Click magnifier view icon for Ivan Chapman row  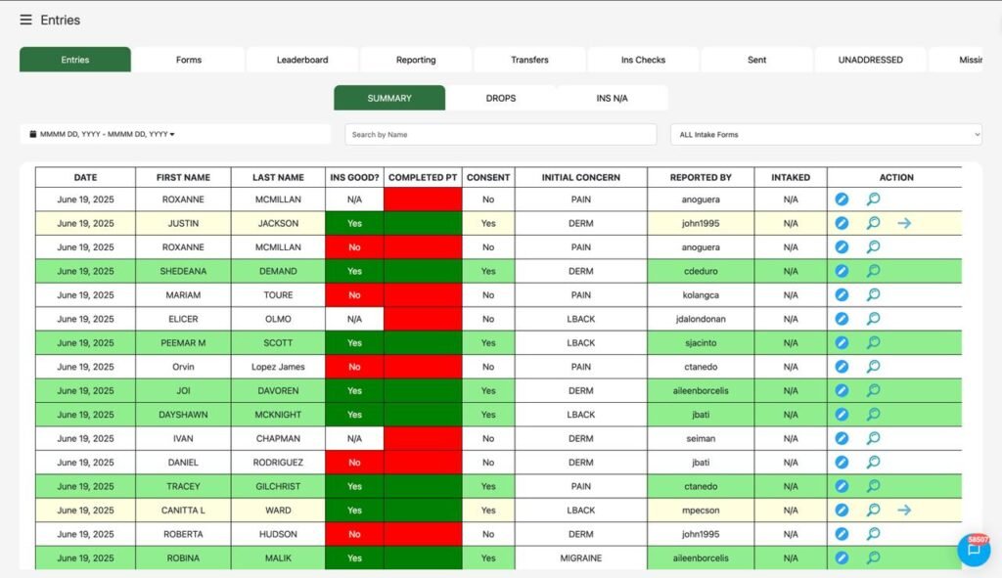click(873, 438)
